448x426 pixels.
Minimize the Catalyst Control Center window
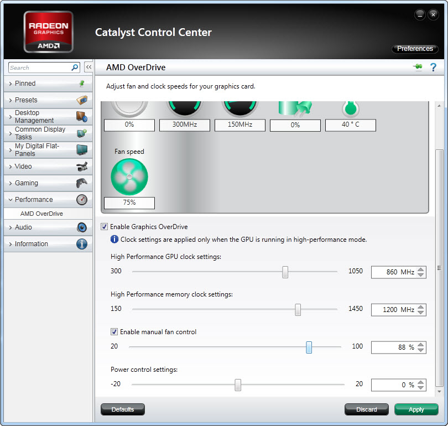[420, 14]
